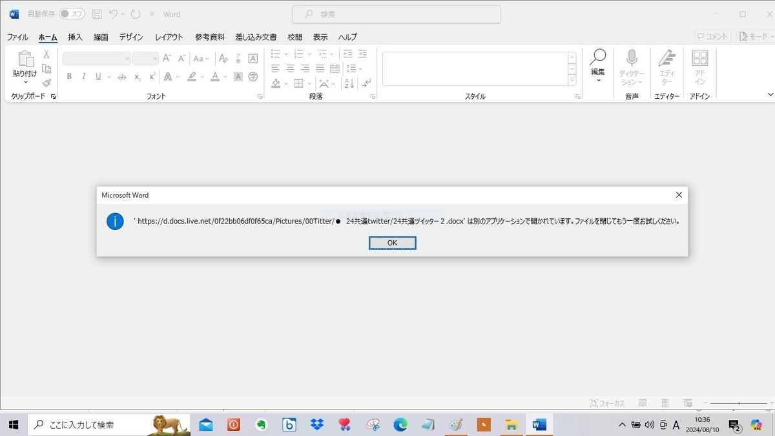Click the Bullets list icon
775x436 pixels.
pos(276,54)
